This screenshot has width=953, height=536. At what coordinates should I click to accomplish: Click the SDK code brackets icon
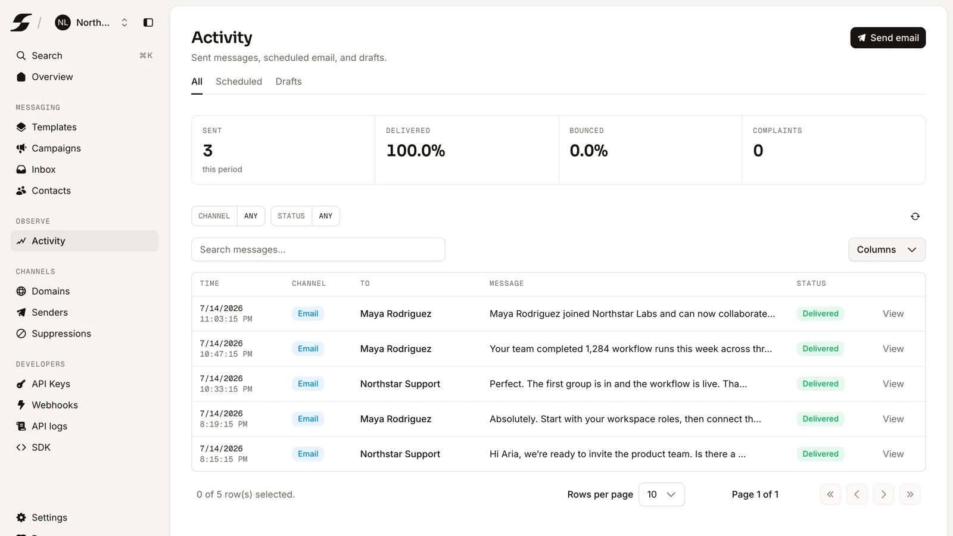click(21, 447)
